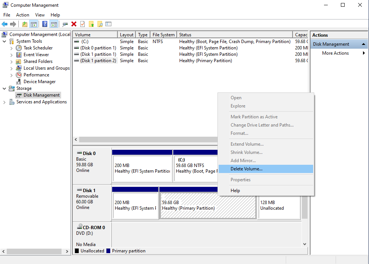Click the blue Back arrow in toolbar

click(4, 24)
